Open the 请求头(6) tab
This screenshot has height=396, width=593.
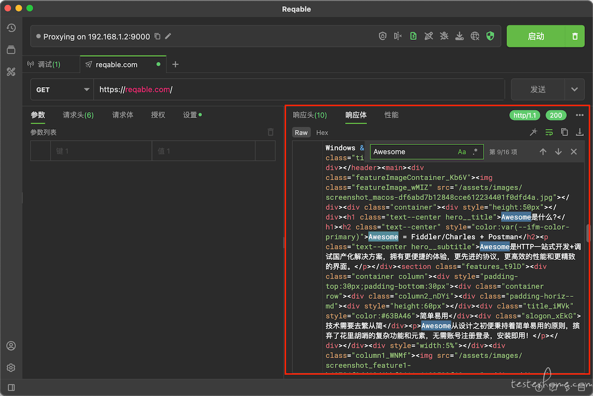tap(78, 115)
